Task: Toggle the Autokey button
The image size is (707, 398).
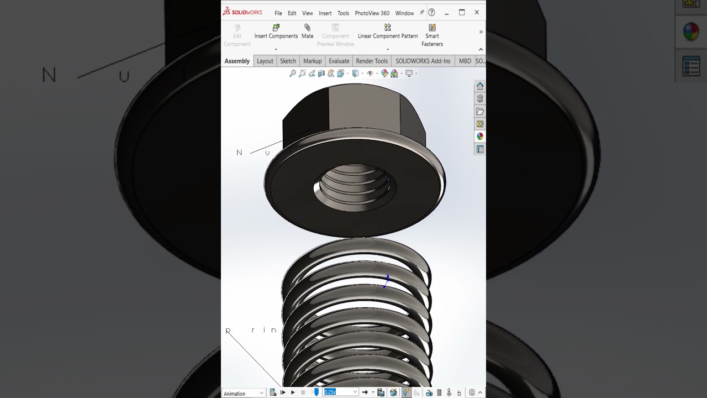Action: (x=405, y=392)
